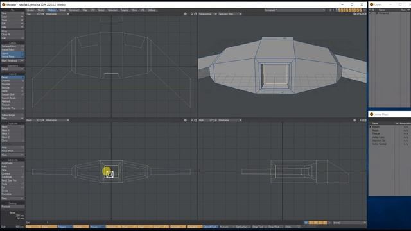411x231 pixels.
Task: Select the first orange layer bank button
Action: pyautogui.click(x=340, y=10)
